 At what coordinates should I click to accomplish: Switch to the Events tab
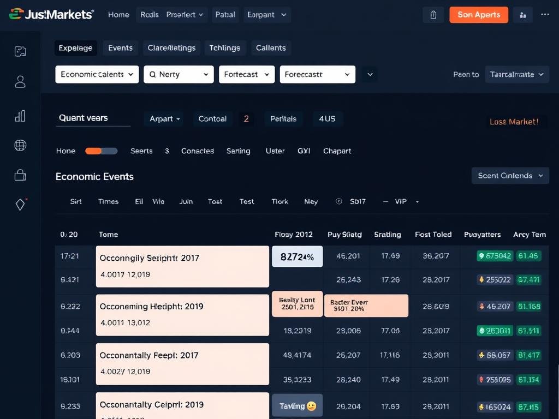pos(120,47)
